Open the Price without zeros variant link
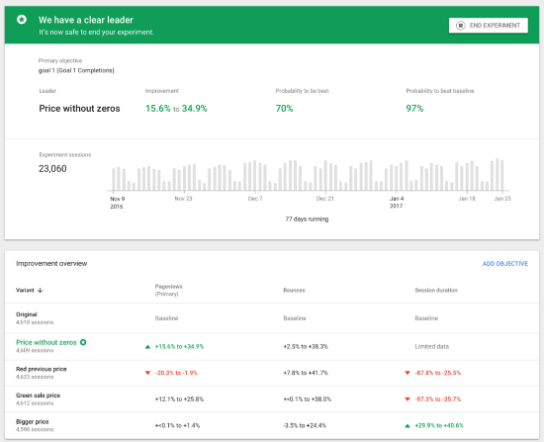 click(46, 342)
